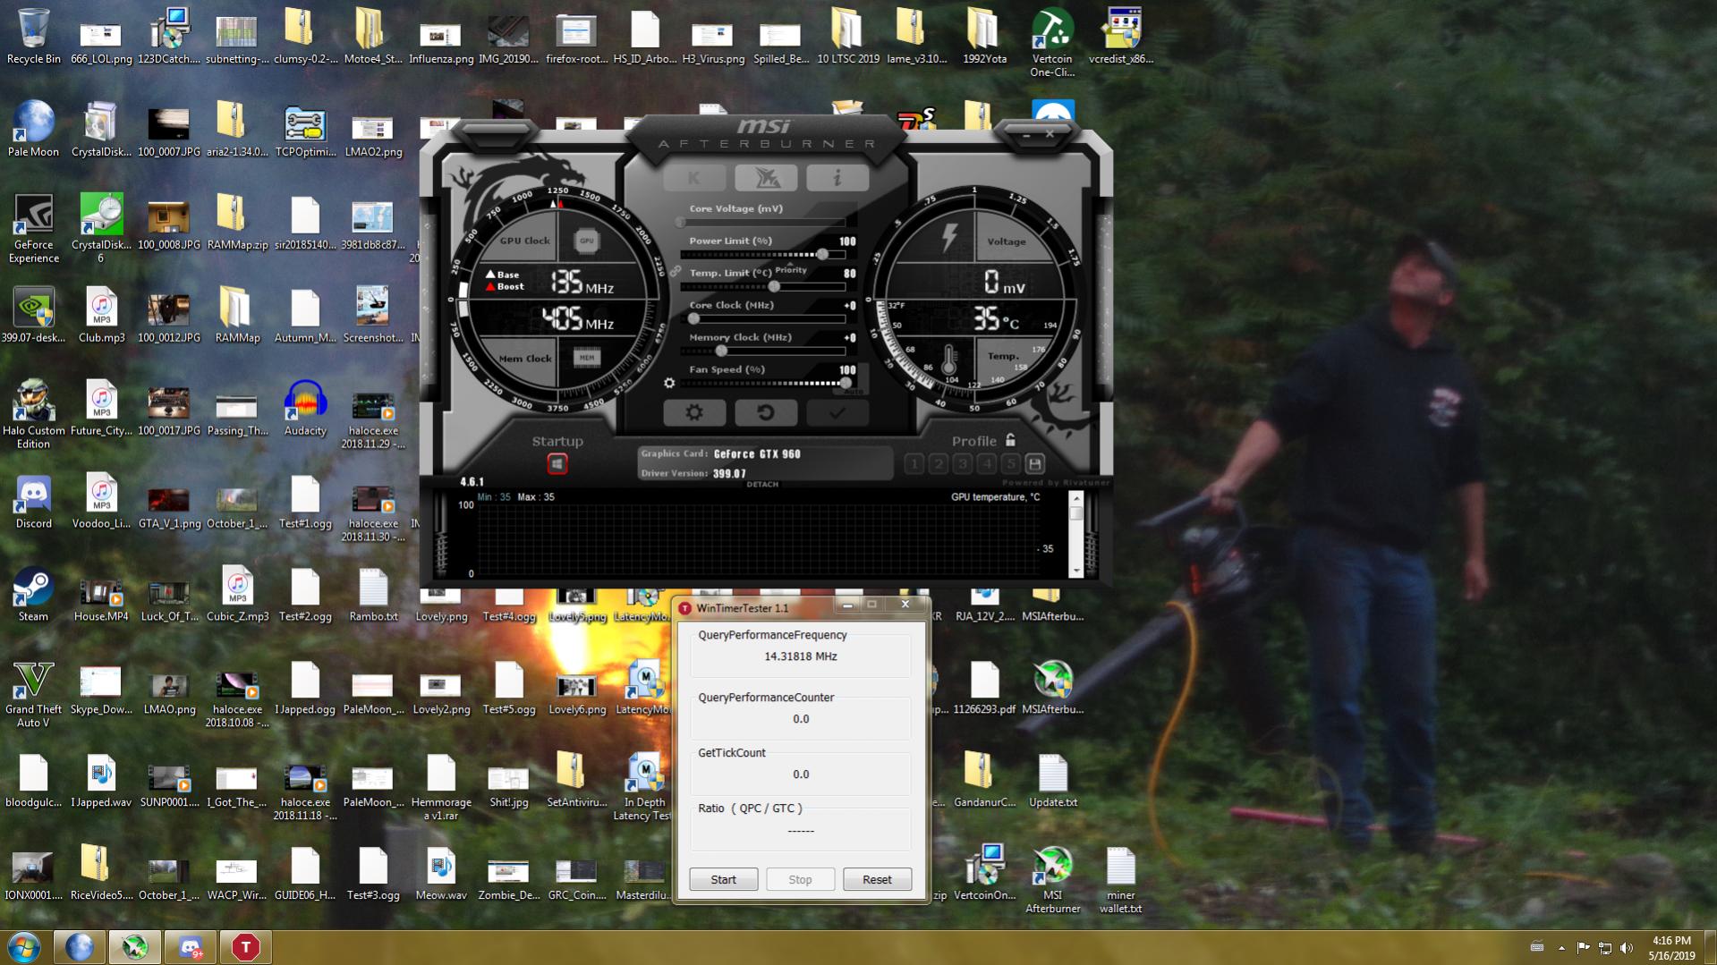The width and height of the screenshot is (1717, 965).
Task: Toggle the Windows Startup button
Action: pos(557,463)
